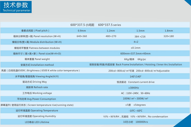The height and width of the screenshot is (127, 191).
Task: Select the '≤5degrees' value
Action: pyautogui.click(x=140, y=105)
